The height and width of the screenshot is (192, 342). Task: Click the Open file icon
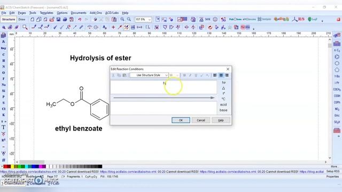click(x=52, y=19)
